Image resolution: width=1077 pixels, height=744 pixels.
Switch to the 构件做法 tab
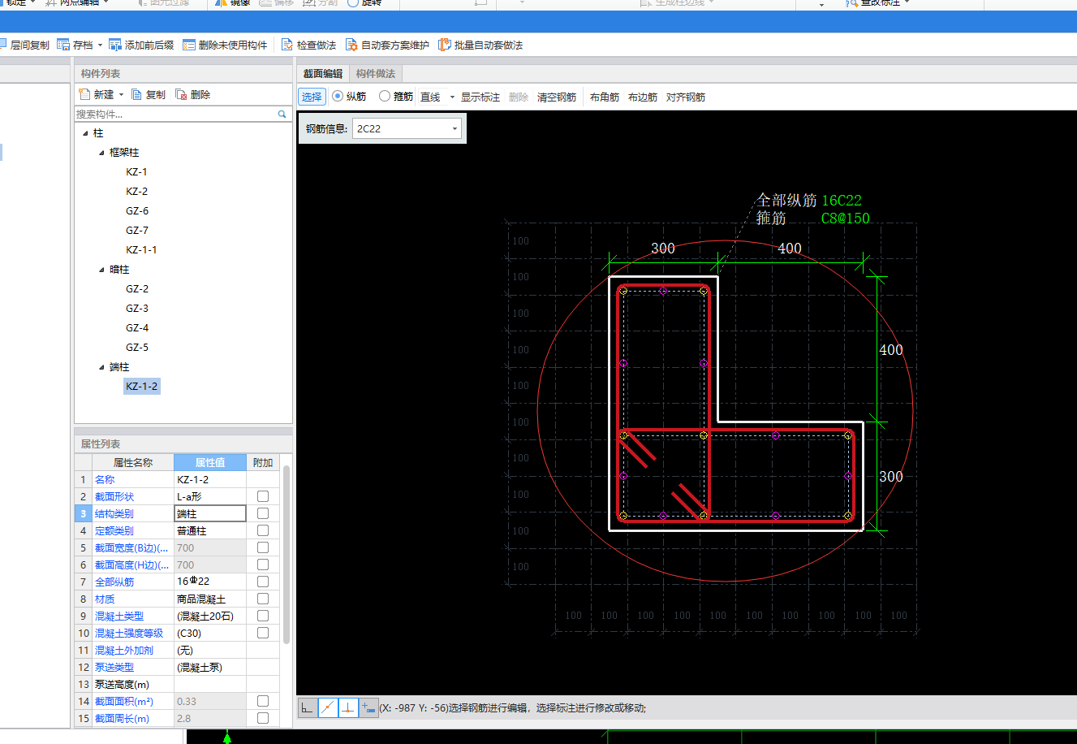tap(375, 74)
